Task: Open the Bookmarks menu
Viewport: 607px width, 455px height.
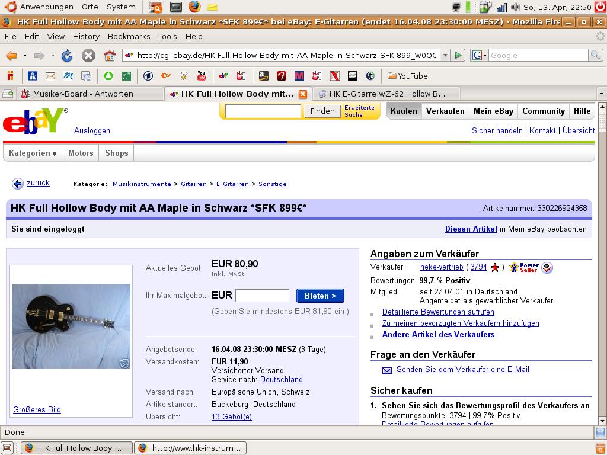Action: [129, 36]
